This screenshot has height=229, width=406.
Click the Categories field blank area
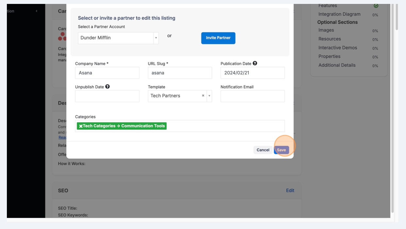226,126
